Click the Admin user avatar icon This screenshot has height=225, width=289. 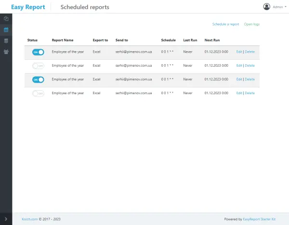[267, 7]
